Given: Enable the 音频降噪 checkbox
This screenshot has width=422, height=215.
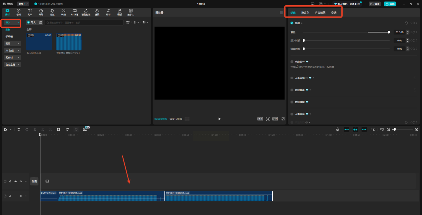Looking at the screenshot, I should coord(292,102).
